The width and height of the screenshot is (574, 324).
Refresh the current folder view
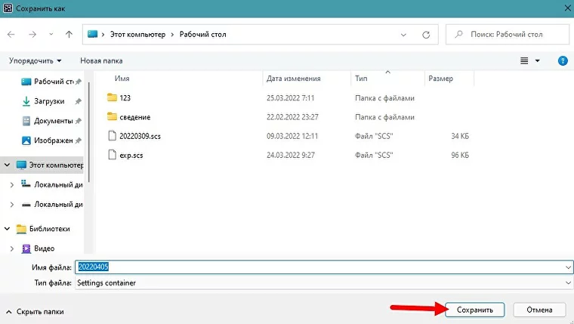(x=426, y=34)
